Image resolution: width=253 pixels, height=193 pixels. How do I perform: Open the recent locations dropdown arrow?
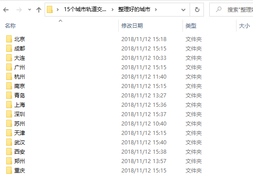click(x=29, y=10)
